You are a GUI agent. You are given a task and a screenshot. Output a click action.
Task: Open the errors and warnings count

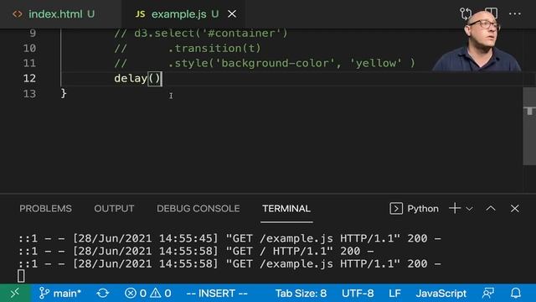147,294
